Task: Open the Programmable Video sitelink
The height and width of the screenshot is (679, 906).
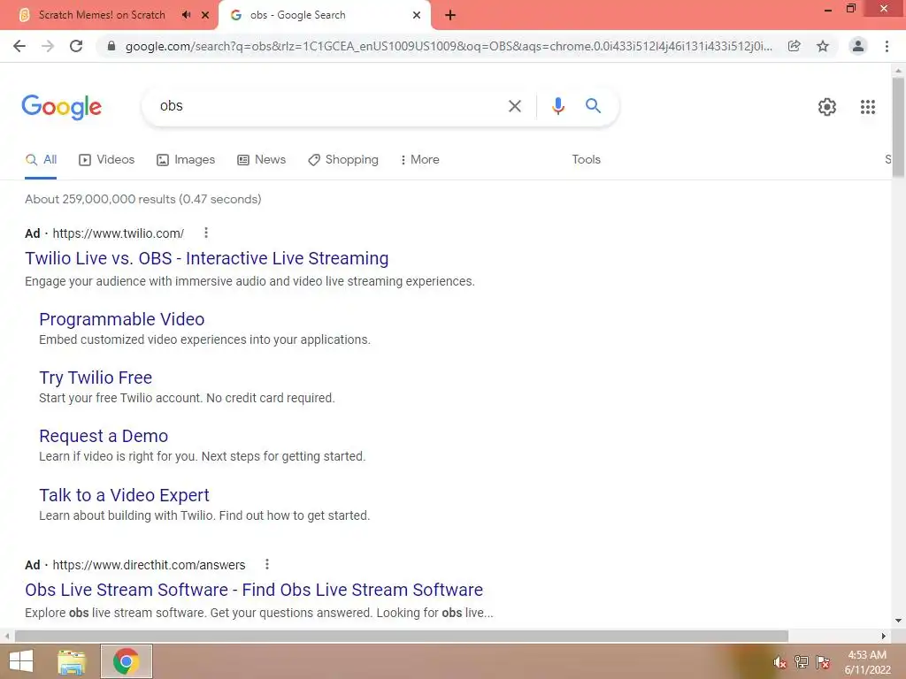Action: coord(122,319)
